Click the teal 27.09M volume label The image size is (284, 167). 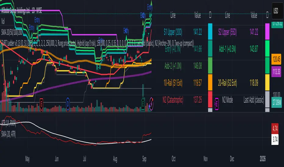tap(277, 102)
